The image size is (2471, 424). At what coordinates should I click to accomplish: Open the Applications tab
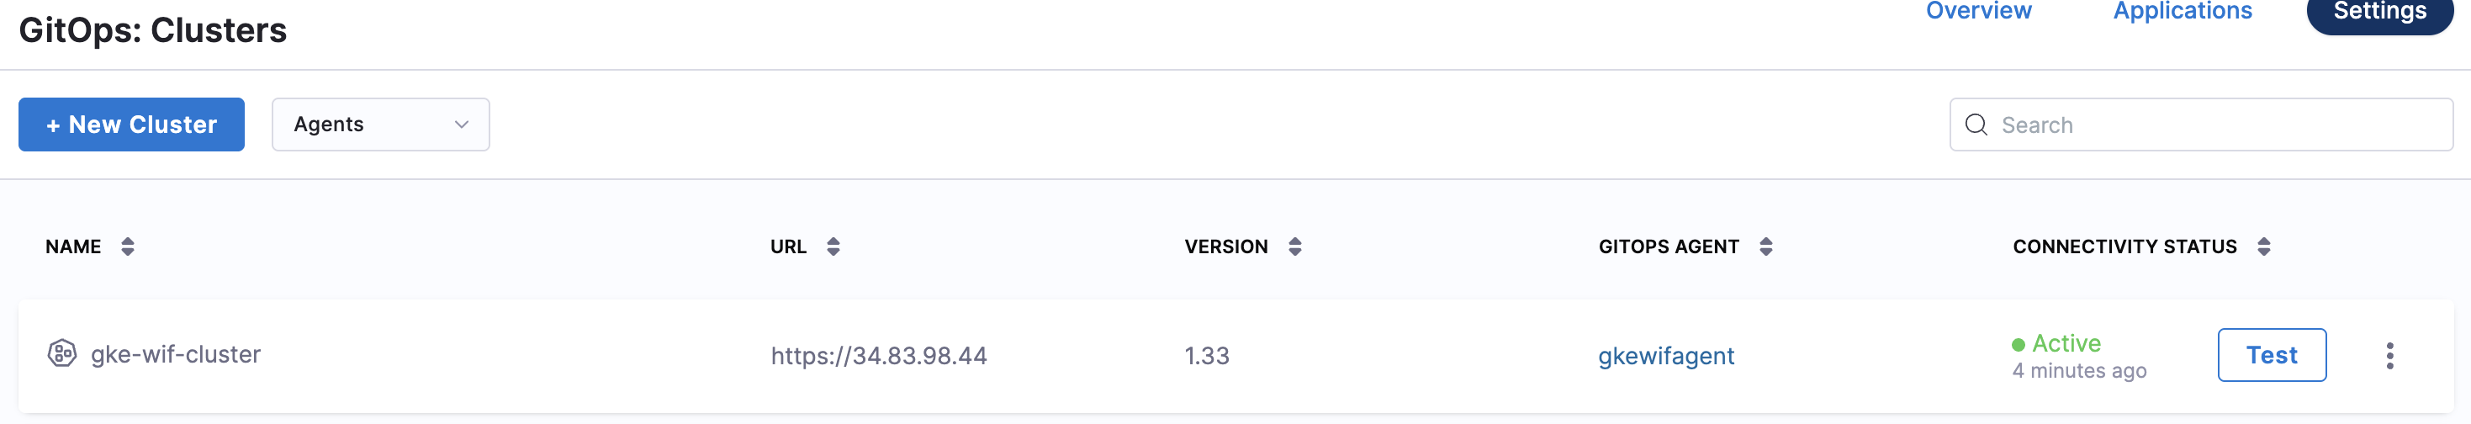pos(2183,12)
